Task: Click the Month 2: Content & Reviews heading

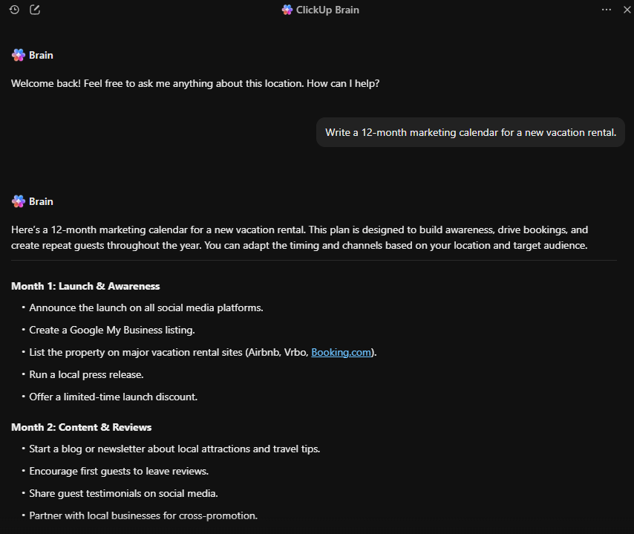Action: [81, 427]
